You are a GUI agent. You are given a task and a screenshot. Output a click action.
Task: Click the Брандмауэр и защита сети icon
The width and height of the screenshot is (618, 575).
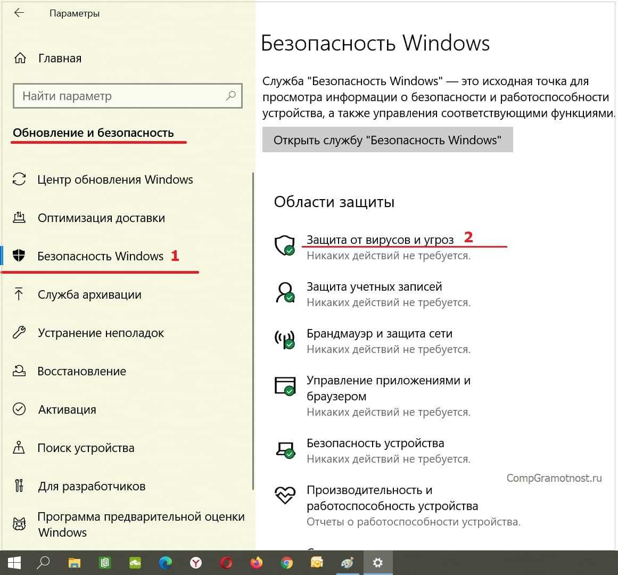285,339
